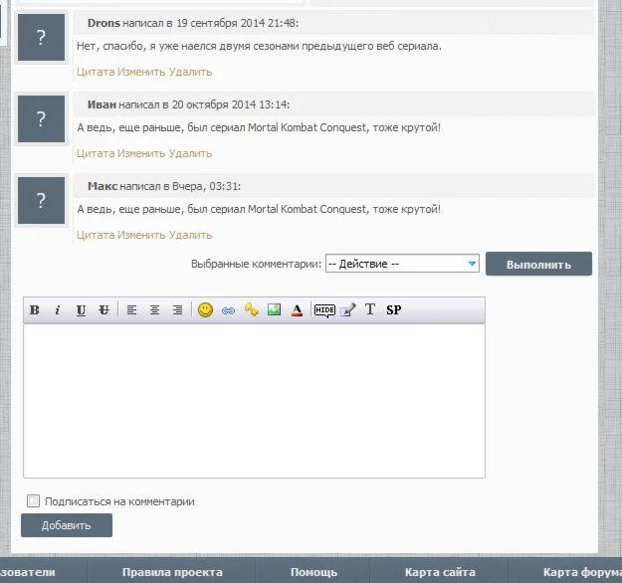Apply strikethrough text formatting
Image resolution: width=622 pixels, height=583 pixels.
[104, 309]
